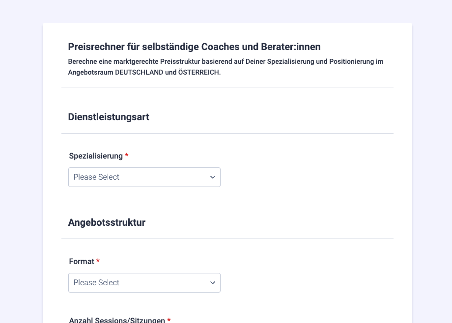Click the Preisrechner main title

point(194,47)
